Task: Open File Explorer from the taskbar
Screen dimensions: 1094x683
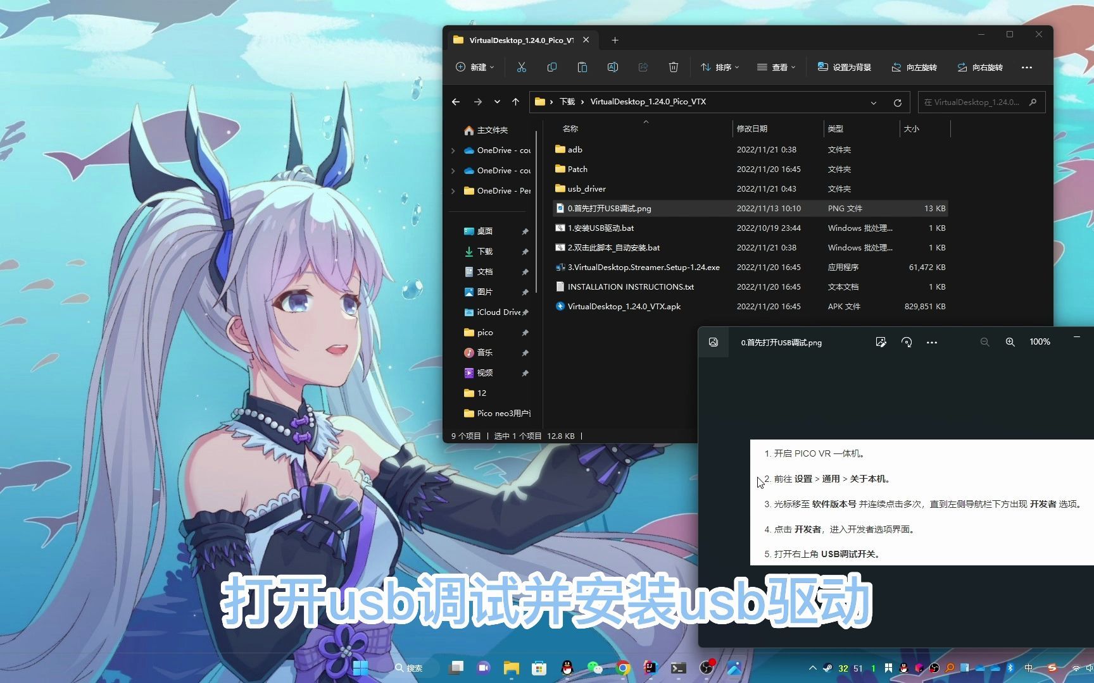Action: click(x=512, y=668)
